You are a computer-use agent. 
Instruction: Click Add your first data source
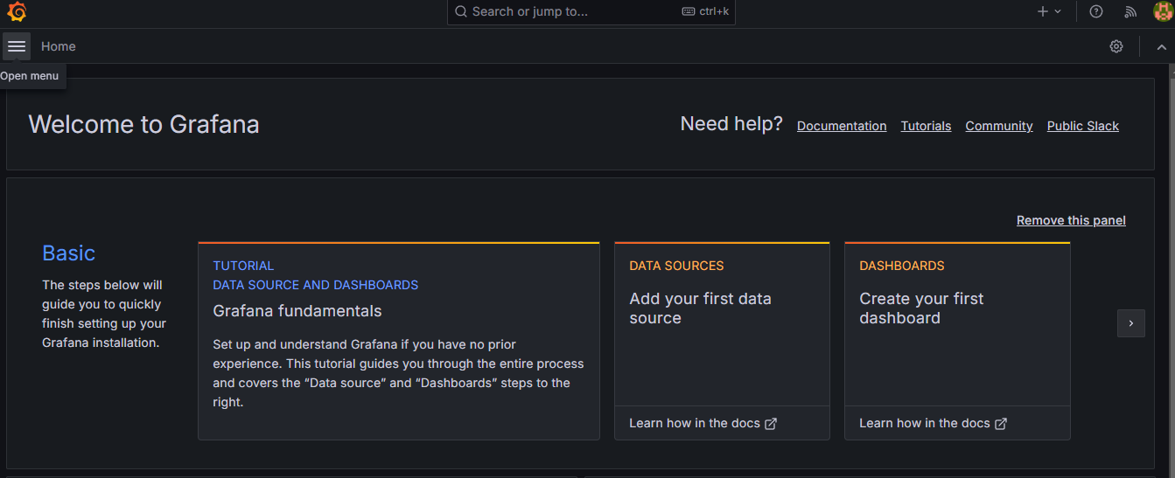pos(700,308)
